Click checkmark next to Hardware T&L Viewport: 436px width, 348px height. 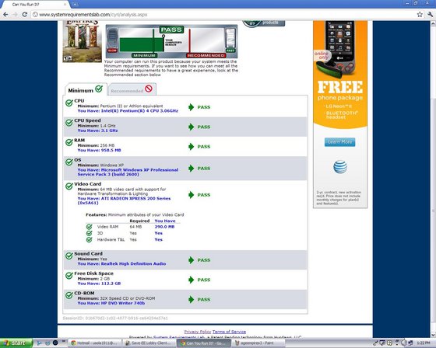coord(89,239)
